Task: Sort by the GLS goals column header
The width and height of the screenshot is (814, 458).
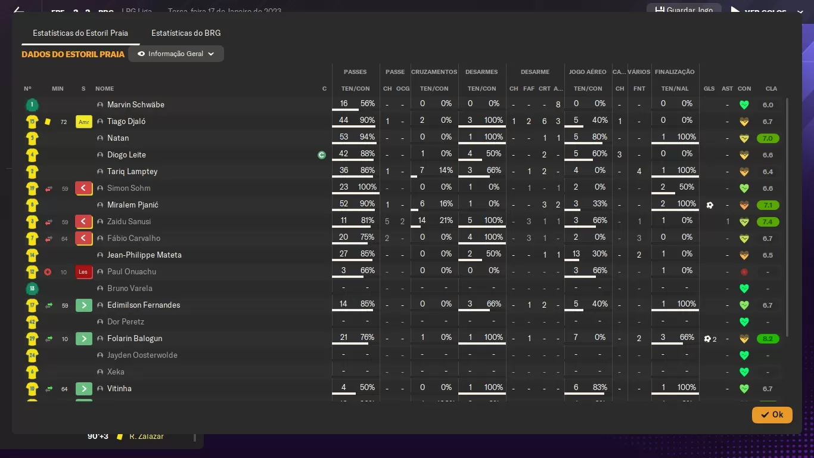Action: (709, 89)
